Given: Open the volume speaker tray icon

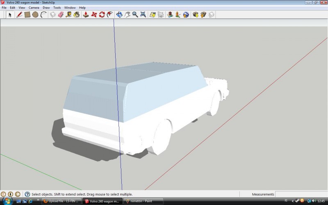Looking at the screenshot, I should (x=314, y=201).
